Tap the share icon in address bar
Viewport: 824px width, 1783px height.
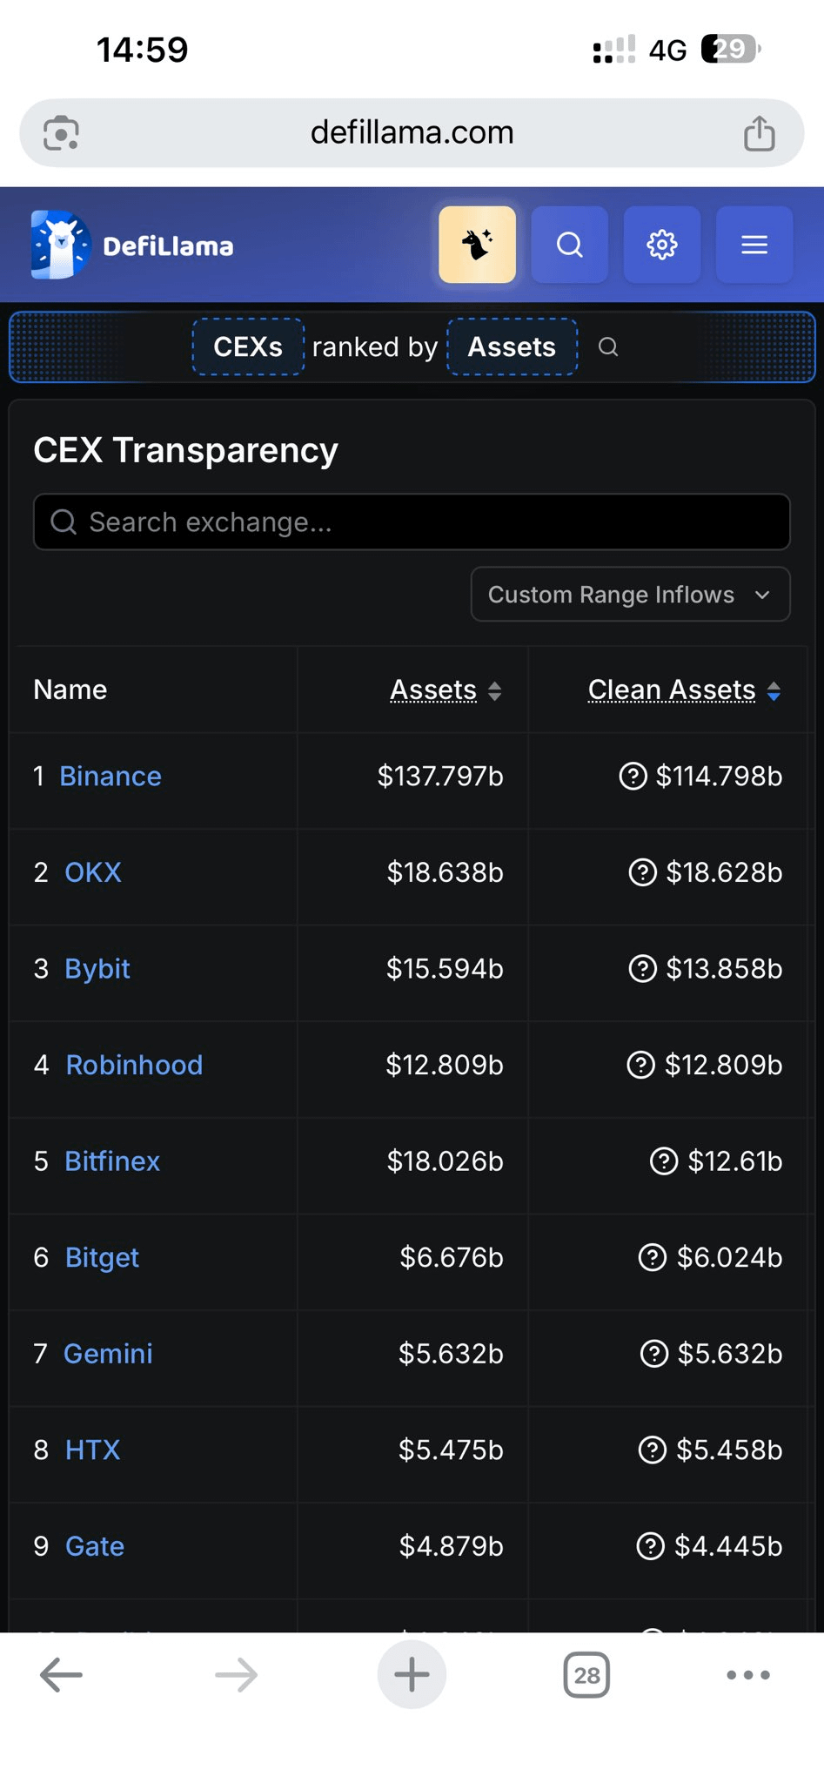tap(759, 133)
